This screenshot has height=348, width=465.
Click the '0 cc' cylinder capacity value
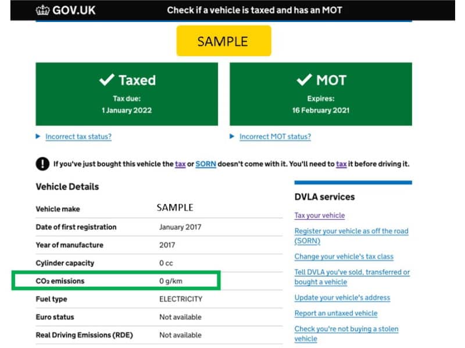point(166,263)
